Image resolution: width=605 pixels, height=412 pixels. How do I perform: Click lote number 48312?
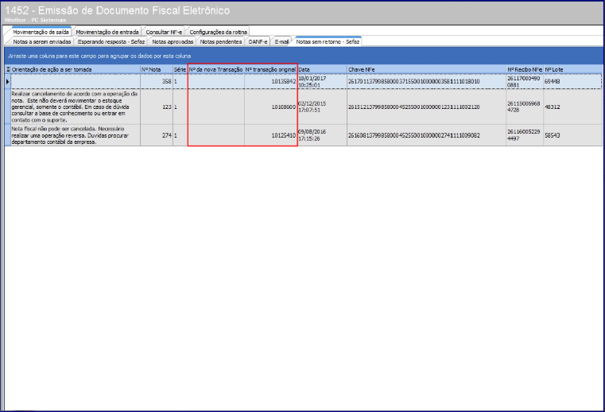[x=572, y=107]
